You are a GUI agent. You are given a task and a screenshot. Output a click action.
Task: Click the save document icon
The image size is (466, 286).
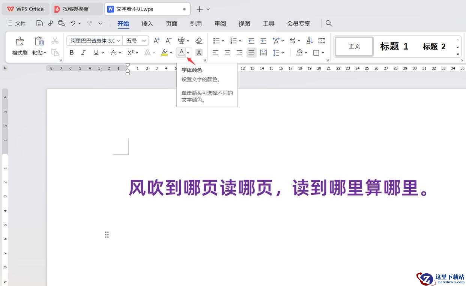click(39, 23)
